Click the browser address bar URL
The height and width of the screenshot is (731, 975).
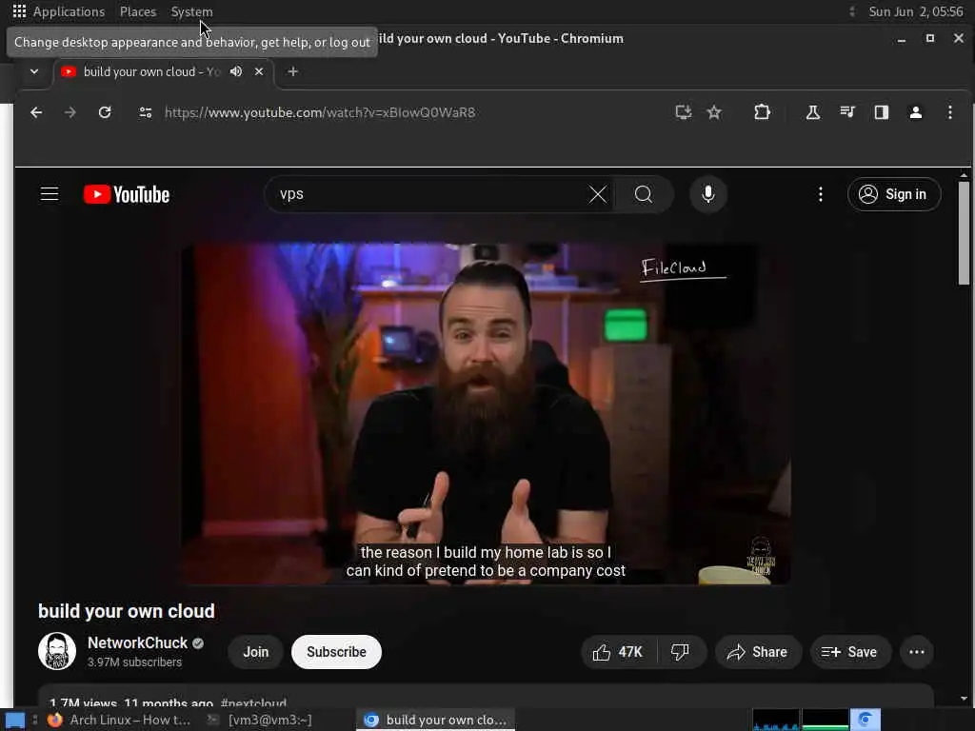point(320,112)
